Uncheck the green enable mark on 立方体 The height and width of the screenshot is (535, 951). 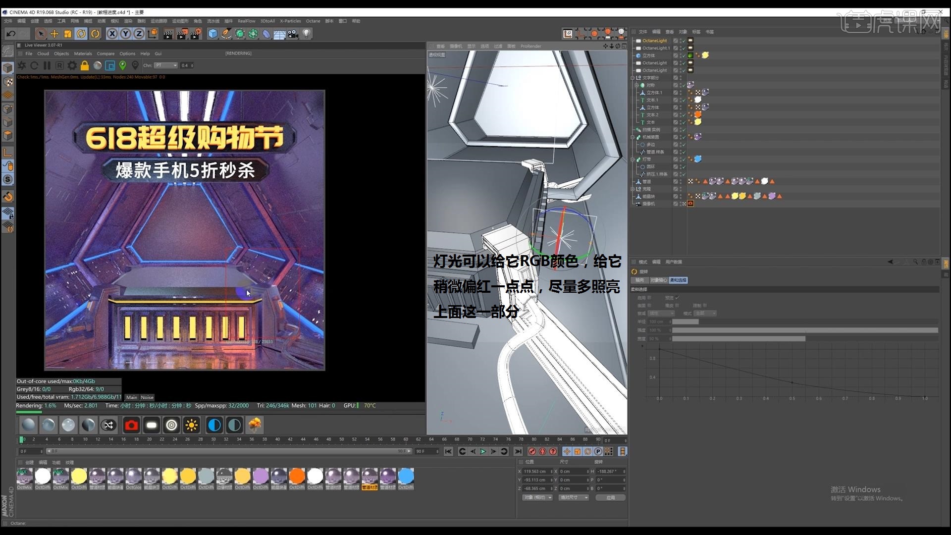[684, 55]
